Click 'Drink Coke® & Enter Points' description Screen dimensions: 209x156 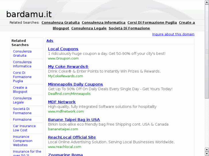[104, 71]
